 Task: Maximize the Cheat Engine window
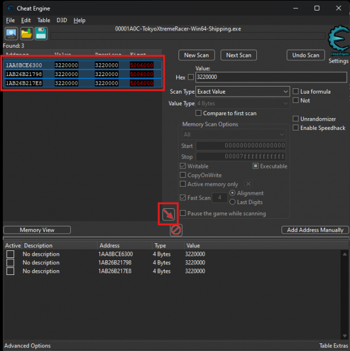click(x=317, y=8)
